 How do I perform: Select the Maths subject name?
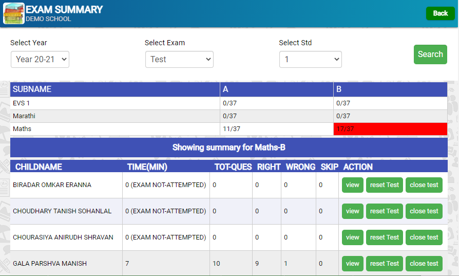coord(22,129)
